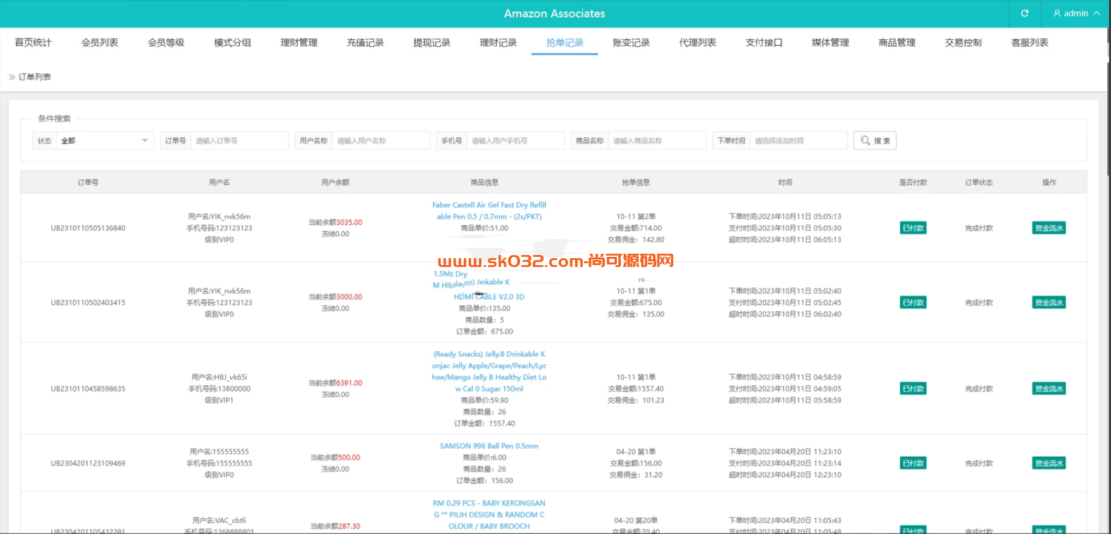Image resolution: width=1111 pixels, height=534 pixels.
Task: Open 充值记录 tab
Action: coord(365,42)
